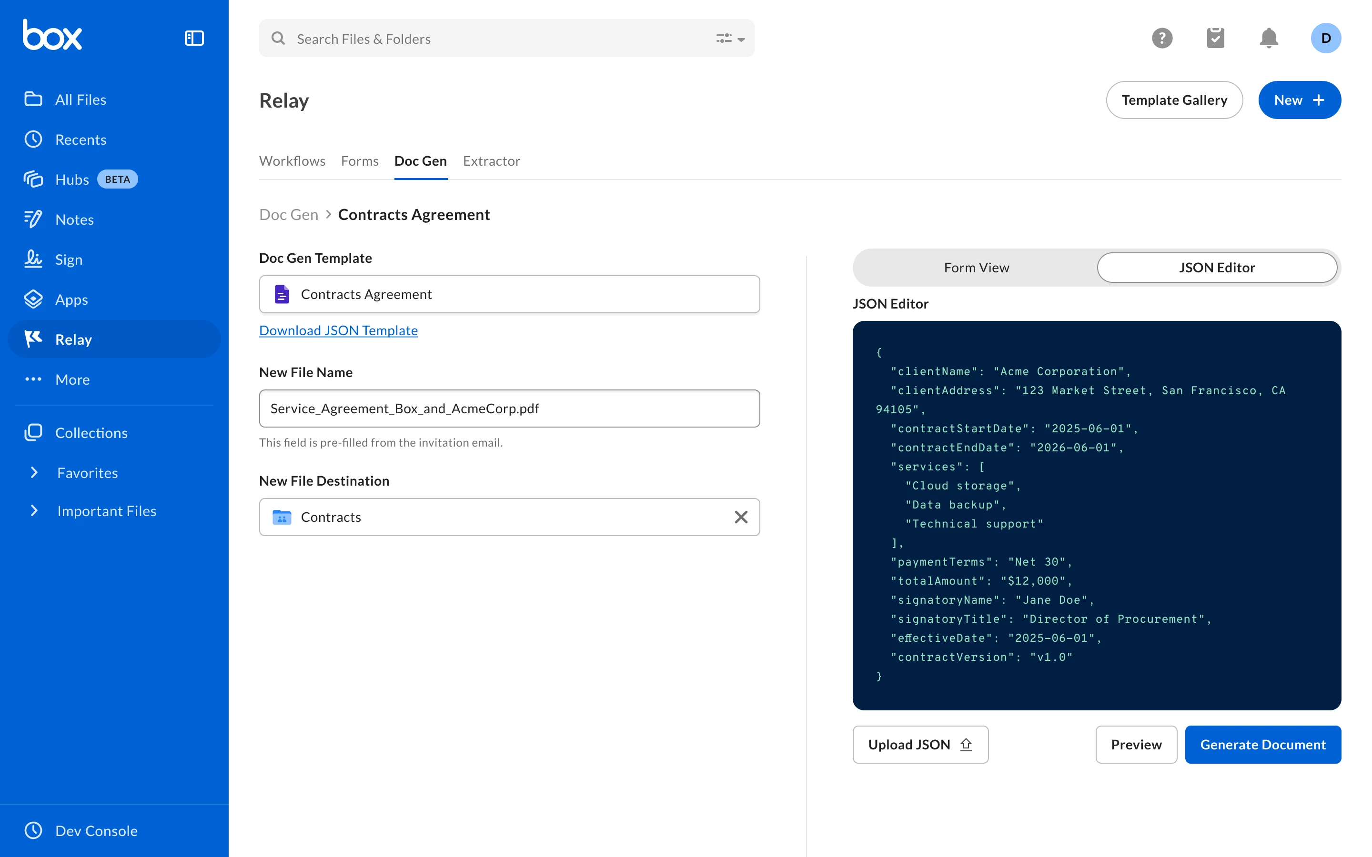Open the notifications bell icon
This screenshot has width=1372, height=857.
1268,38
